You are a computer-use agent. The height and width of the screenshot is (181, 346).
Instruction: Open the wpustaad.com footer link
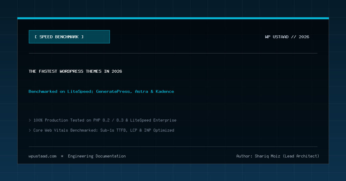tap(42, 156)
